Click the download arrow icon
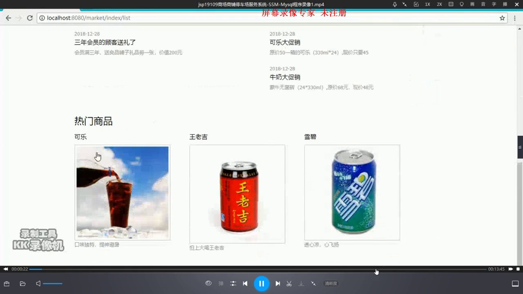 (301, 283)
